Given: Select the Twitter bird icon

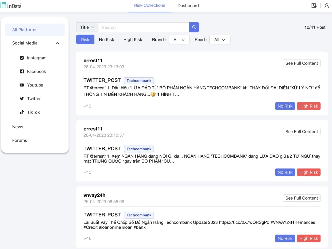Looking at the screenshot, I should coord(22,99).
